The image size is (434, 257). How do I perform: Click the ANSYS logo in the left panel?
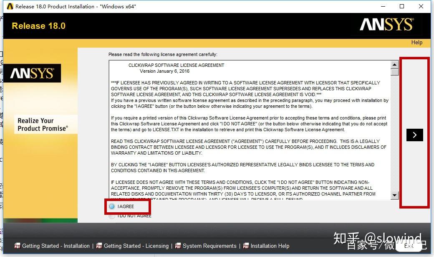pos(33,73)
